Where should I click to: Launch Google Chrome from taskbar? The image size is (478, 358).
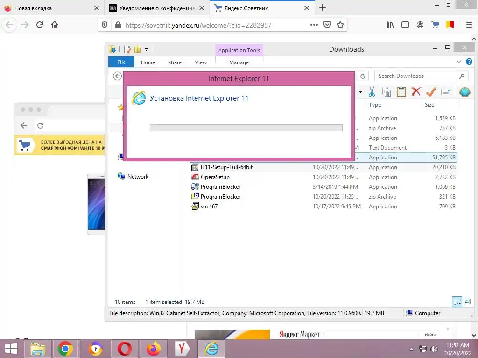click(x=65, y=349)
